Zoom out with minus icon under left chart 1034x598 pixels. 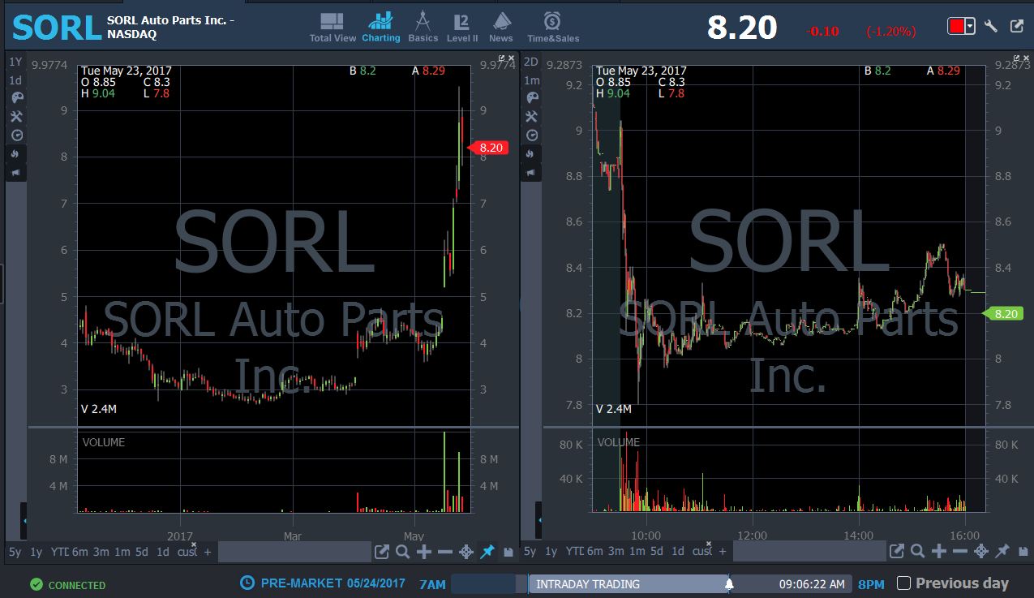point(445,552)
